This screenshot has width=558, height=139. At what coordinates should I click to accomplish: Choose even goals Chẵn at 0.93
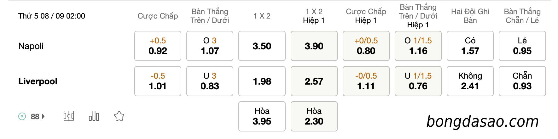tap(522, 81)
